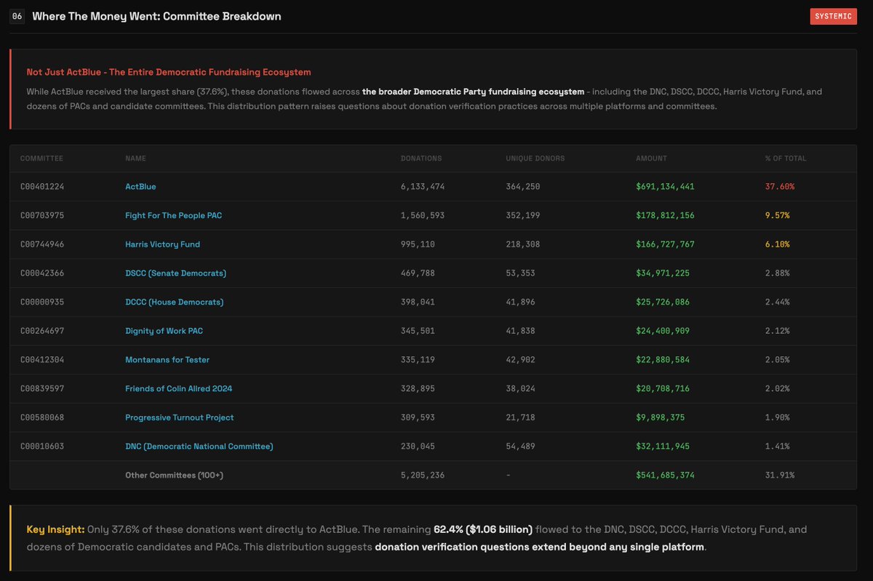Click the 06 section number badge

tap(17, 16)
